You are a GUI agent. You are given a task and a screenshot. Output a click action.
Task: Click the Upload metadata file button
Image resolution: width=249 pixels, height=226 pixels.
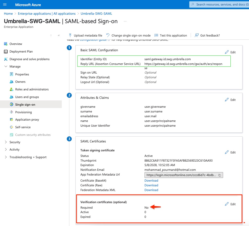point(85,35)
